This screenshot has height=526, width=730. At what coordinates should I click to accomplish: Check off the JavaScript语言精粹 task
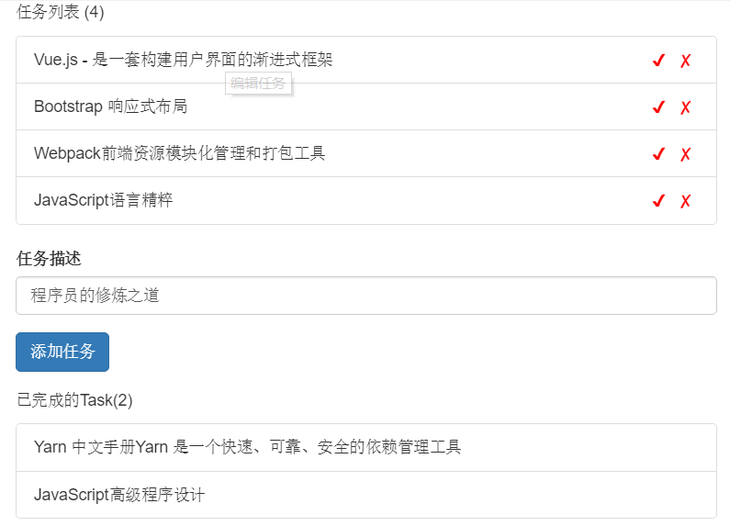tap(657, 201)
